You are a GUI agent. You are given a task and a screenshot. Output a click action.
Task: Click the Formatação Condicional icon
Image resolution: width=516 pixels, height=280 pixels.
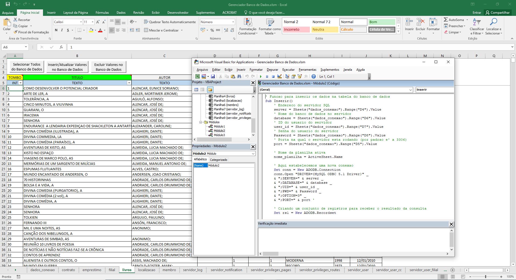248,22
